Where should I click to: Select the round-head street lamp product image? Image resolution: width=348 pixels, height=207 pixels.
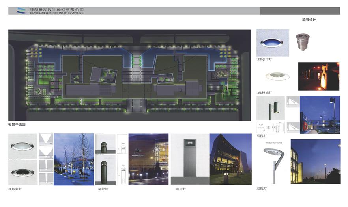[271, 161]
